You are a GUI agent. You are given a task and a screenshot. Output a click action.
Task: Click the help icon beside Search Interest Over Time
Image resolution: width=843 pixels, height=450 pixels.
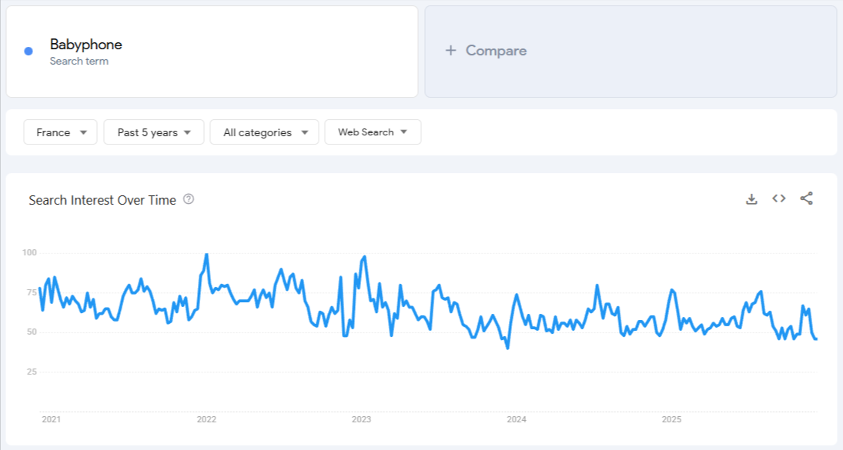tap(187, 200)
